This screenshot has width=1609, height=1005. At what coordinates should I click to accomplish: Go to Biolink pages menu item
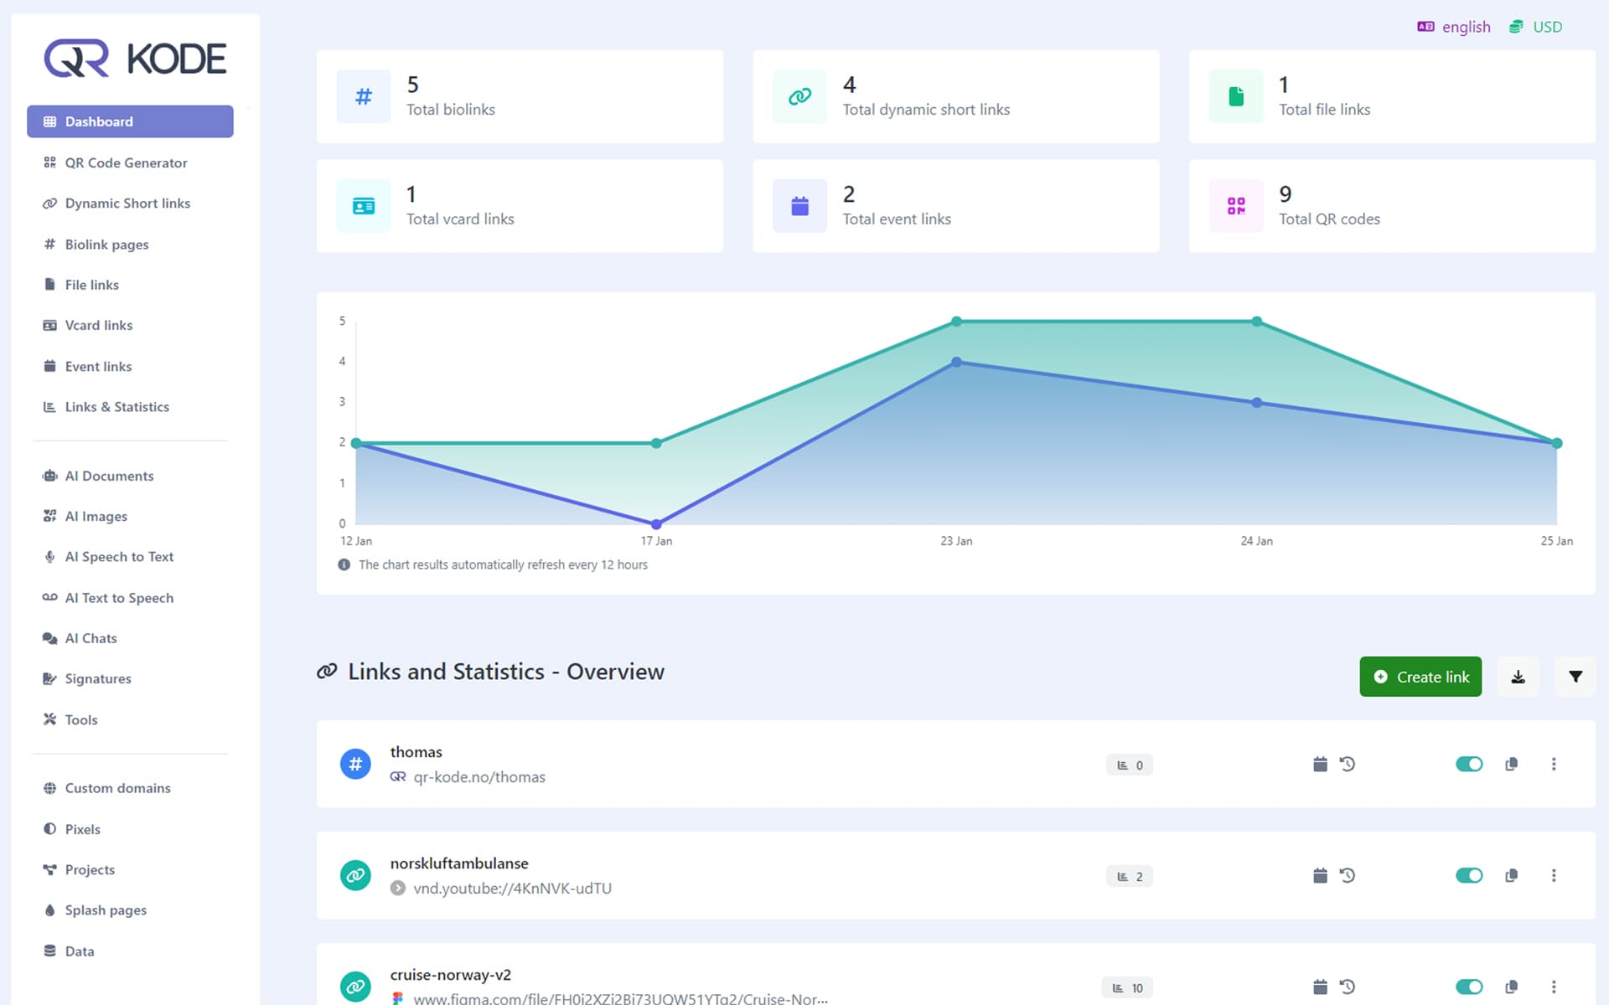[x=106, y=245]
